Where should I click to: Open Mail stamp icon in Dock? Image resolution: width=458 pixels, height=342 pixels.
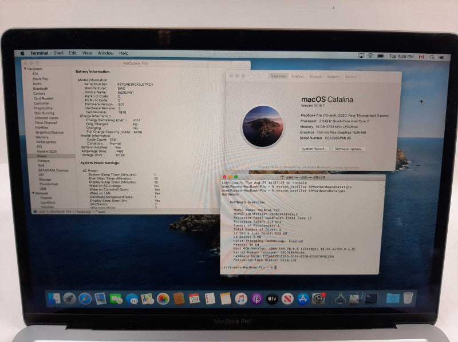[x=101, y=299]
